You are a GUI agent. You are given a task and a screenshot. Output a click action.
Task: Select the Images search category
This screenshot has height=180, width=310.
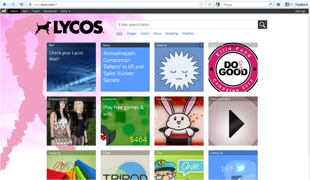pos(131,33)
